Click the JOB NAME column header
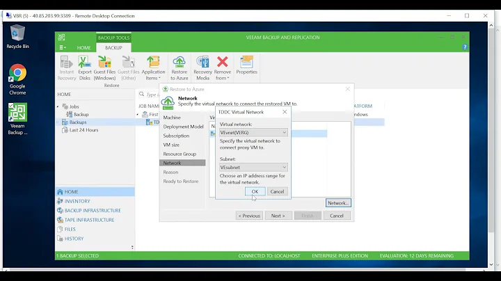The height and width of the screenshot is (281, 501). (x=149, y=106)
